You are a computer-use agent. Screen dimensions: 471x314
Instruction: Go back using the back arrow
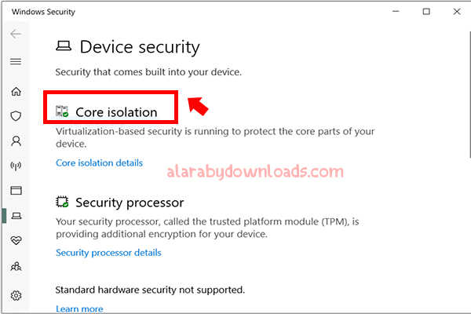(16, 34)
